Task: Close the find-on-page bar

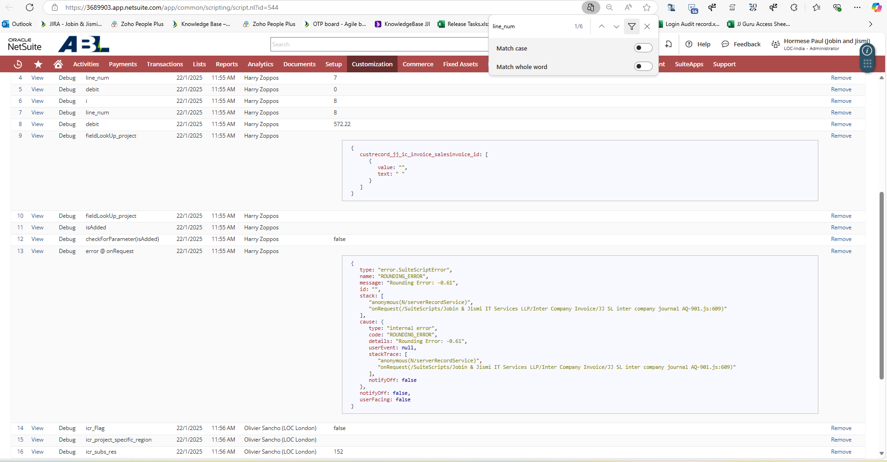Action: click(x=647, y=26)
